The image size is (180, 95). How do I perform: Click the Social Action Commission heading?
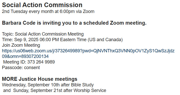click(42, 5)
